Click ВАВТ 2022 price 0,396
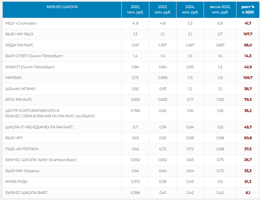 point(135,193)
